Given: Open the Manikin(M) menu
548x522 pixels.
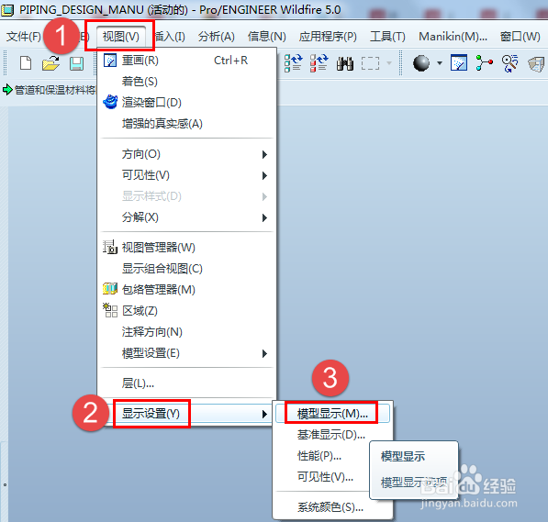Looking at the screenshot, I should click(453, 37).
